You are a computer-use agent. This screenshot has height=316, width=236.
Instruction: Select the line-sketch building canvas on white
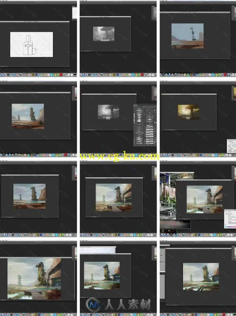[31, 44]
